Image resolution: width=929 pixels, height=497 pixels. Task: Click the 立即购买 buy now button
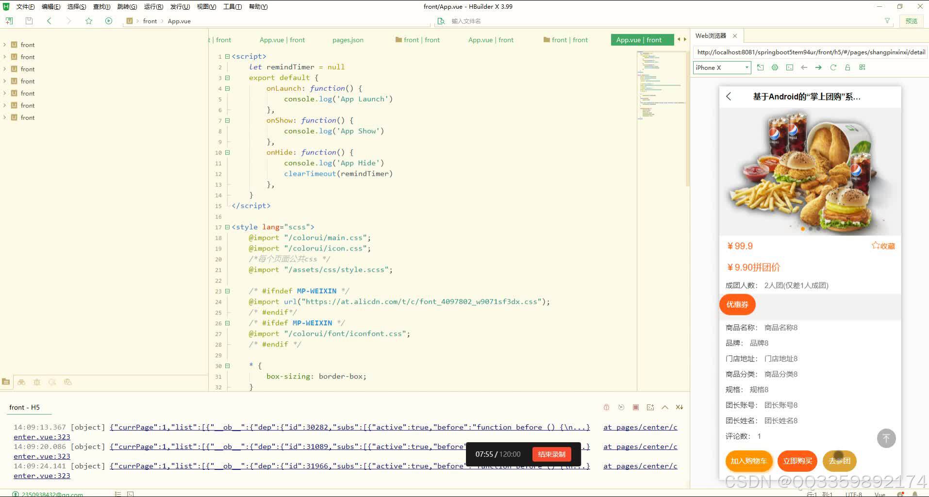tap(797, 461)
